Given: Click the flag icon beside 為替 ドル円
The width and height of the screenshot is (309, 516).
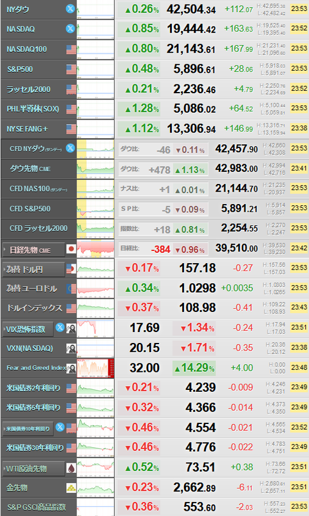Looking at the screenshot, I should (71, 269).
